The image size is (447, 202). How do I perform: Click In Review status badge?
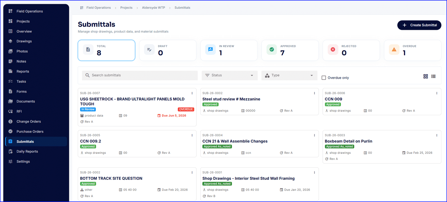(88, 109)
